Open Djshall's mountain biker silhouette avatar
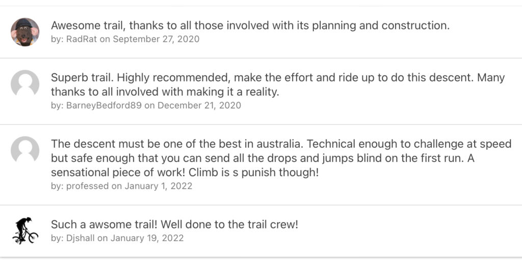This screenshot has width=522, height=260. coord(25,230)
